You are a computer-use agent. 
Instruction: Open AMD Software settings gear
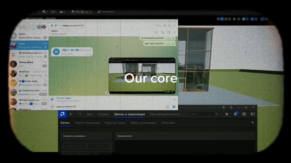(x=244, y=114)
